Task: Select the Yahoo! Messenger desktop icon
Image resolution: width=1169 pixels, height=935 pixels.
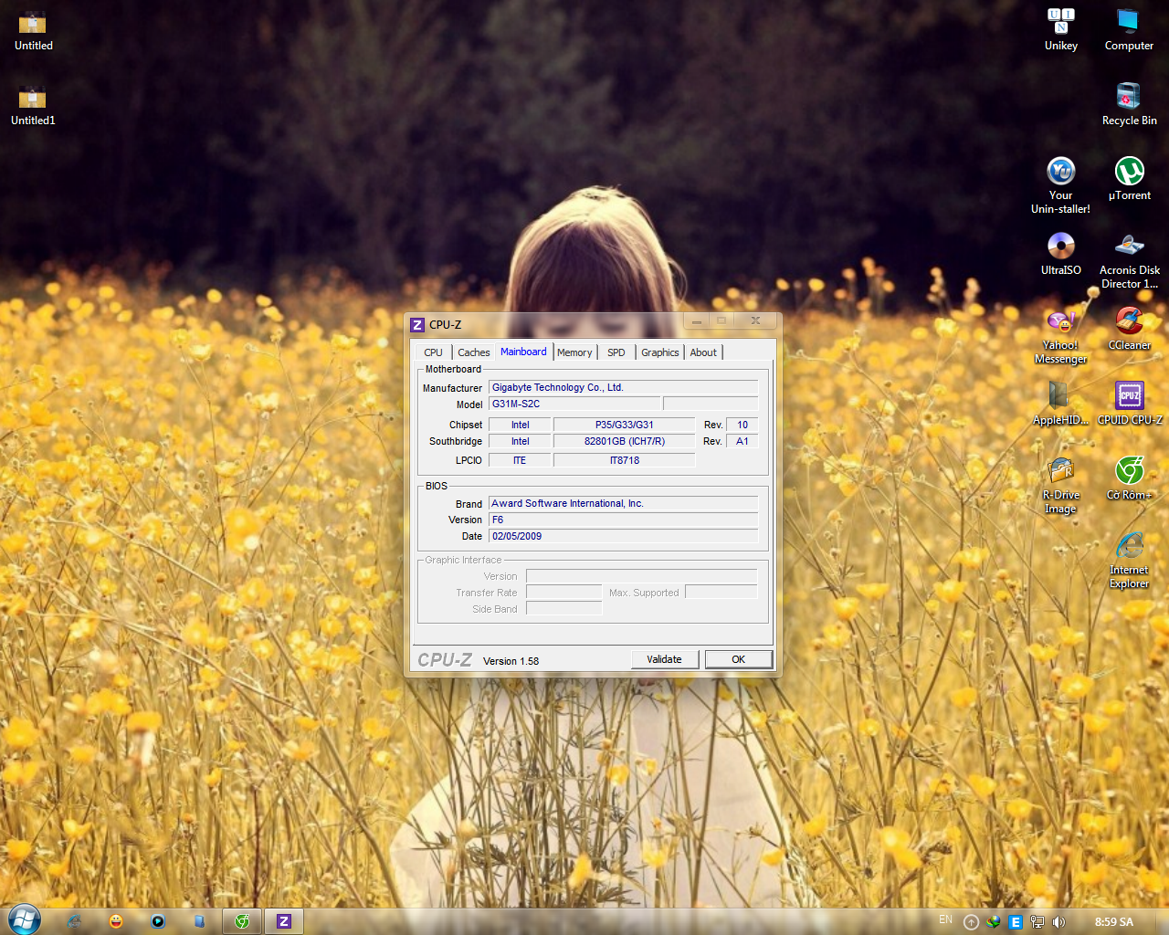Action: click(1060, 335)
